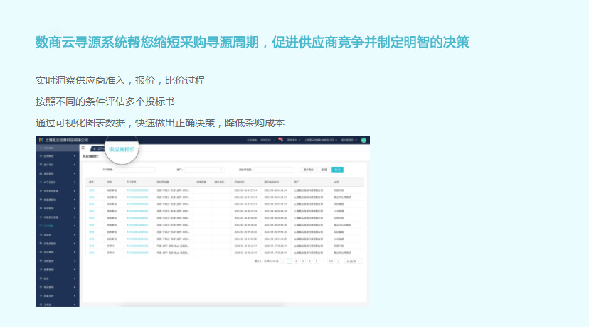Click 供应商门户 in the top bar

tap(265, 140)
